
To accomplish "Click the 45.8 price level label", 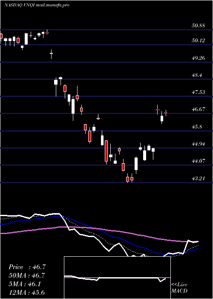I will pyautogui.click(x=197, y=126).
